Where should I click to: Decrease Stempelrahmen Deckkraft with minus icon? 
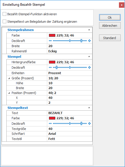[x=50, y=41]
